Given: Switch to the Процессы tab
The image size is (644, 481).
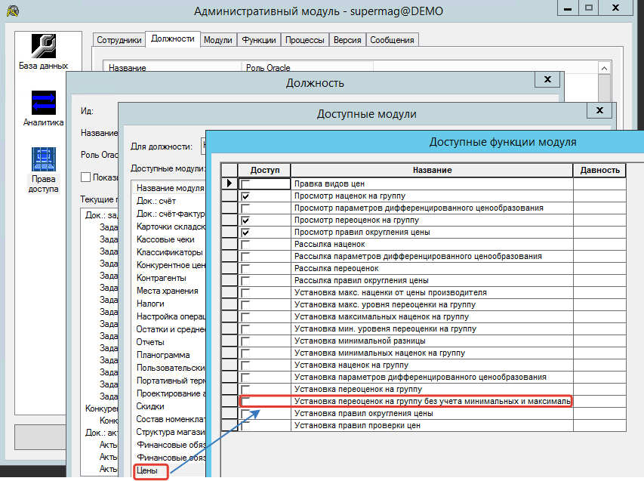Looking at the screenshot, I should tap(305, 40).
